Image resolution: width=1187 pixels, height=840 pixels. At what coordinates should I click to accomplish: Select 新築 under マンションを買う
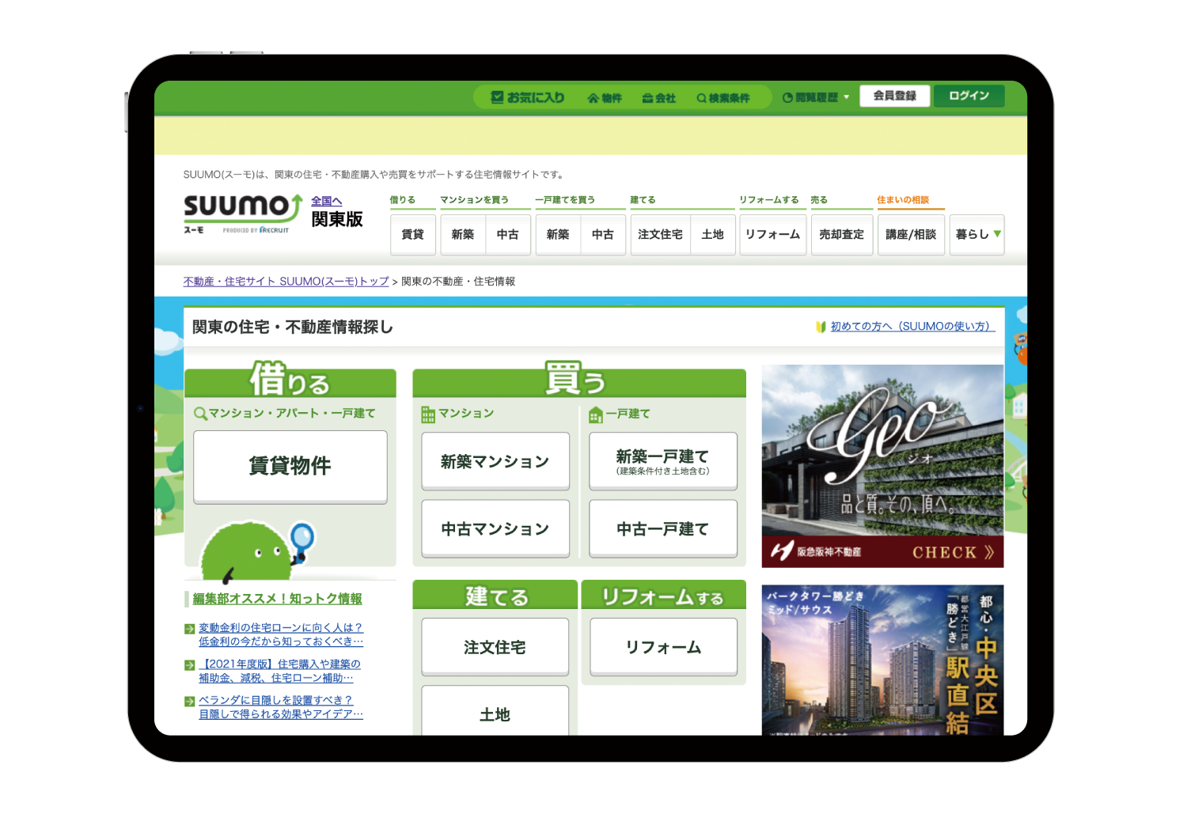click(463, 235)
